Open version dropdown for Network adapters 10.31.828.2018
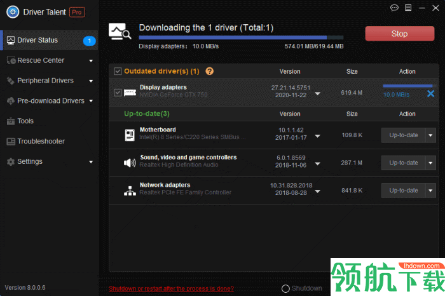Image resolution: width=445 pixels, height=296 pixels. tap(318, 191)
